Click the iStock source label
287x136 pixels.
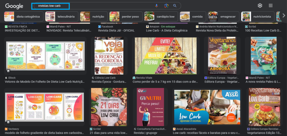coord(10,78)
